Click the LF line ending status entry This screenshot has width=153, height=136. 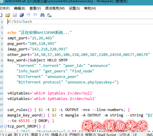(135, 135)
